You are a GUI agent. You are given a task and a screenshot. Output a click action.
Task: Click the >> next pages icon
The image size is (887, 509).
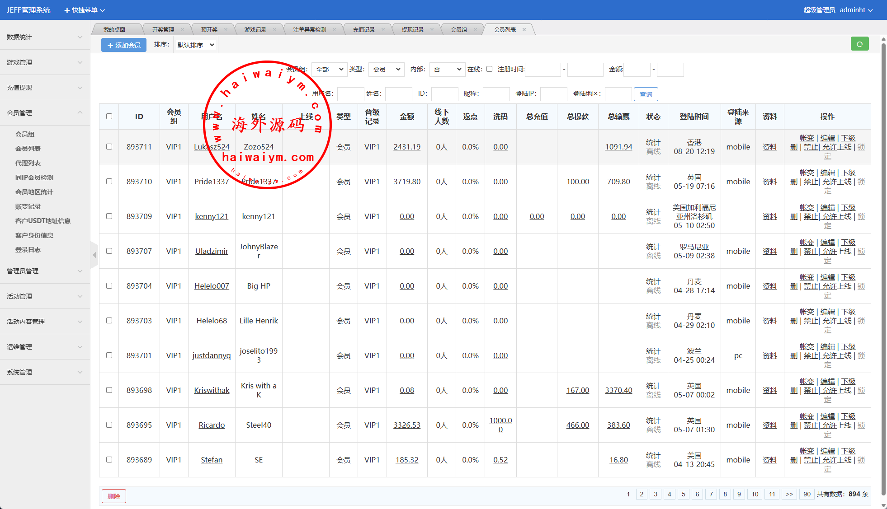tap(789, 494)
